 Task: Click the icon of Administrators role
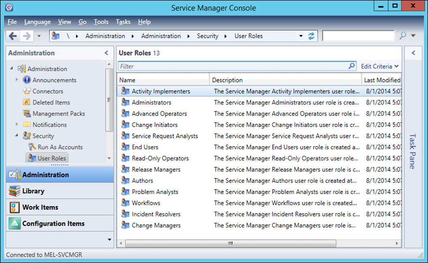click(125, 102)
